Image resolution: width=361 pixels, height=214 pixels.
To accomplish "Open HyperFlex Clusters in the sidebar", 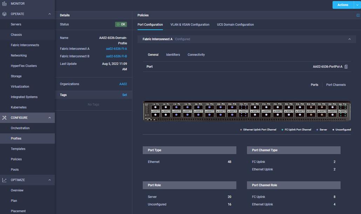I will click(x=24, y=66).
